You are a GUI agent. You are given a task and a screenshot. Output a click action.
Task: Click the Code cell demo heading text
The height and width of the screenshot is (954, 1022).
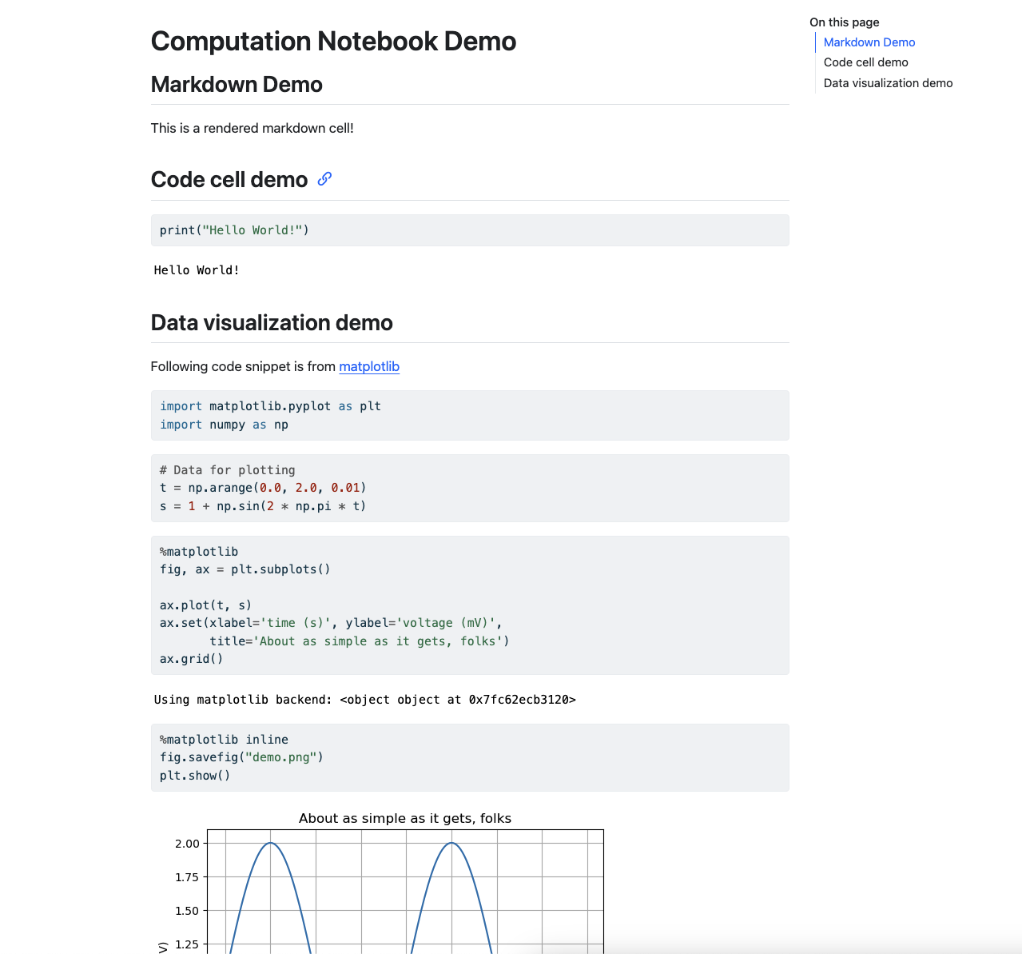pyautogui.click(x=229, y=180)
